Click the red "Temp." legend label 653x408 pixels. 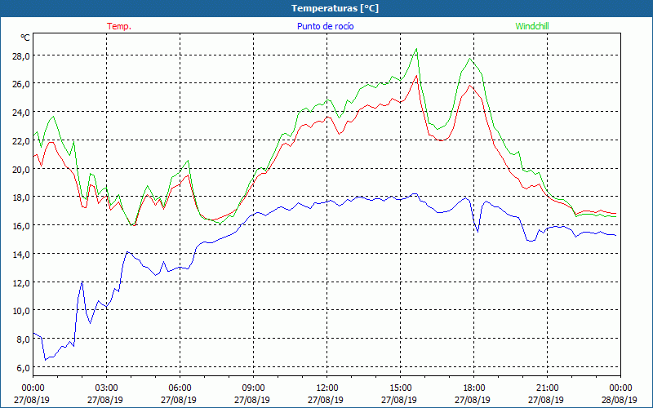119,26
